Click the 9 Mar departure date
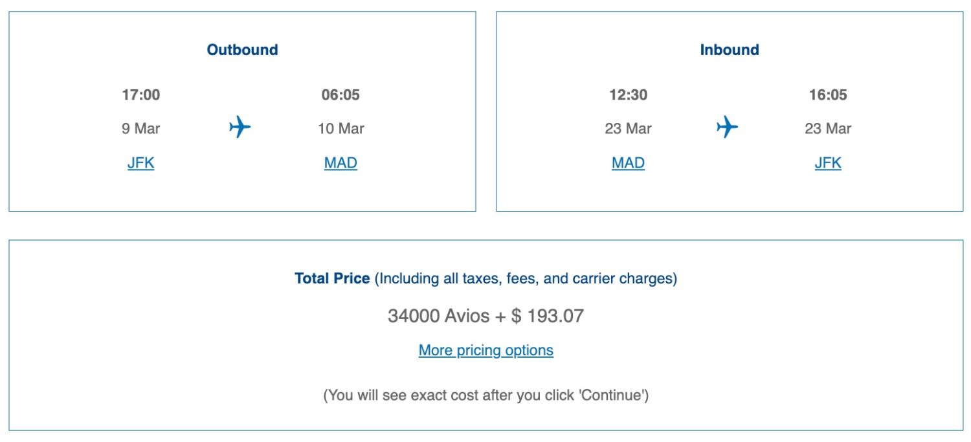This screenshot has height=442, width=971. pyautogui.click(x=140, y=128)
